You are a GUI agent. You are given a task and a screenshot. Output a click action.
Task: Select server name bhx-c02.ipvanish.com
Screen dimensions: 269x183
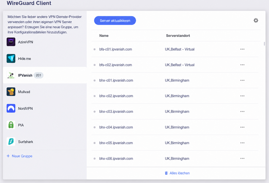click(x=116, y=96)
